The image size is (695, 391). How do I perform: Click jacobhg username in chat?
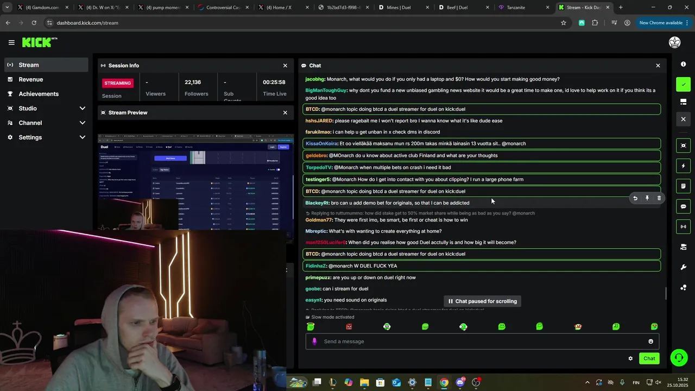(x=315, y=79)
